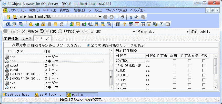Click the yellow key icon in toolbar

coord(125,24)
